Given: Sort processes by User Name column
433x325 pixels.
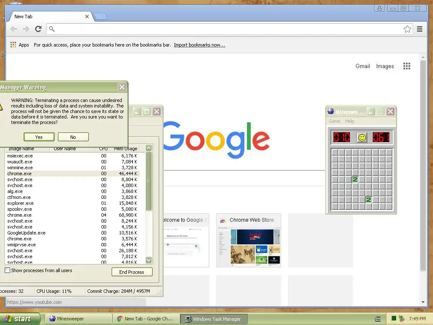Looking at the screenshot, I should pyautogui.click(x=72, y=149).
